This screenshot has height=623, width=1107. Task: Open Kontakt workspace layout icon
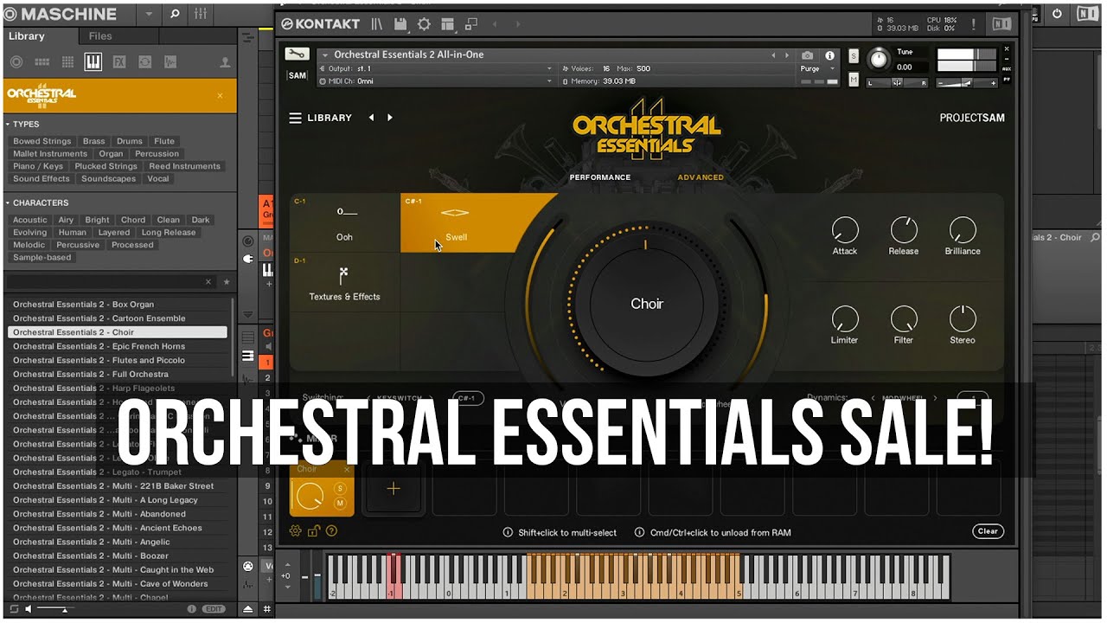tap(447, 24)
